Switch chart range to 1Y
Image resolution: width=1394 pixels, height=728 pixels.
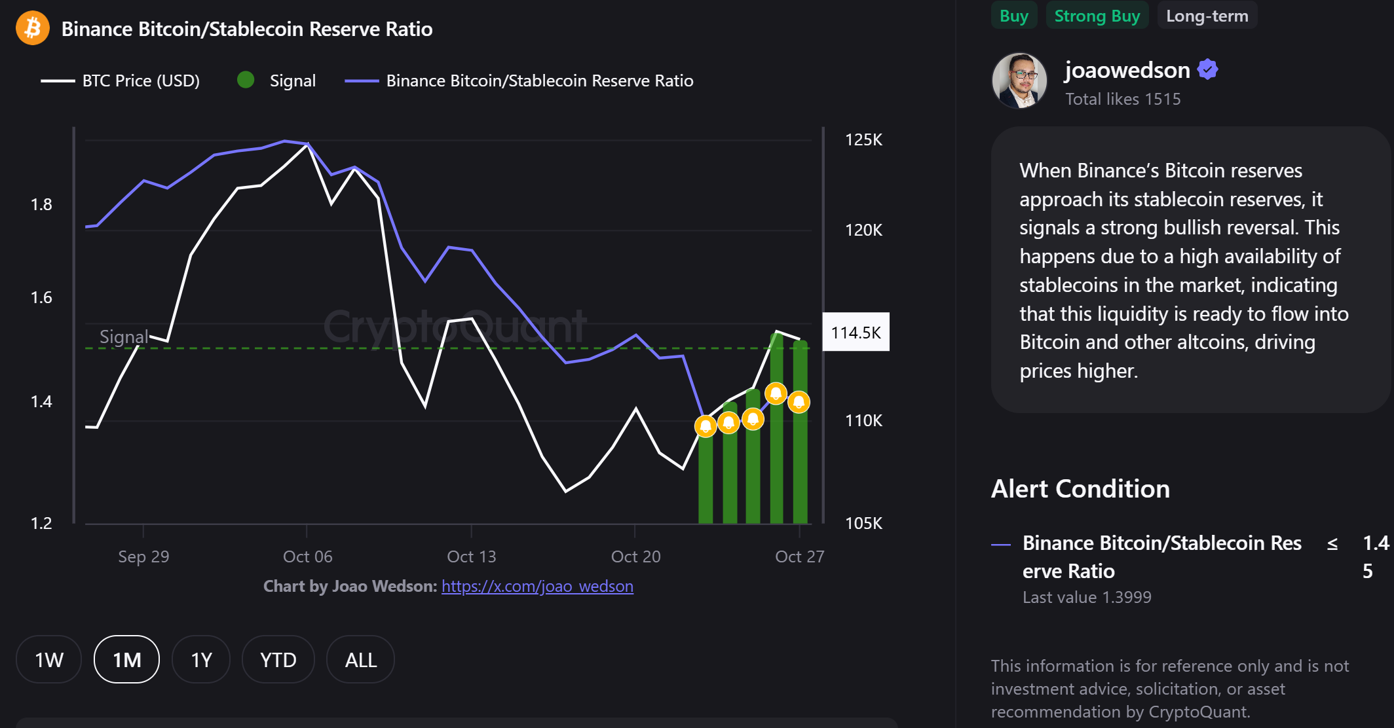[x=201, y=659]
